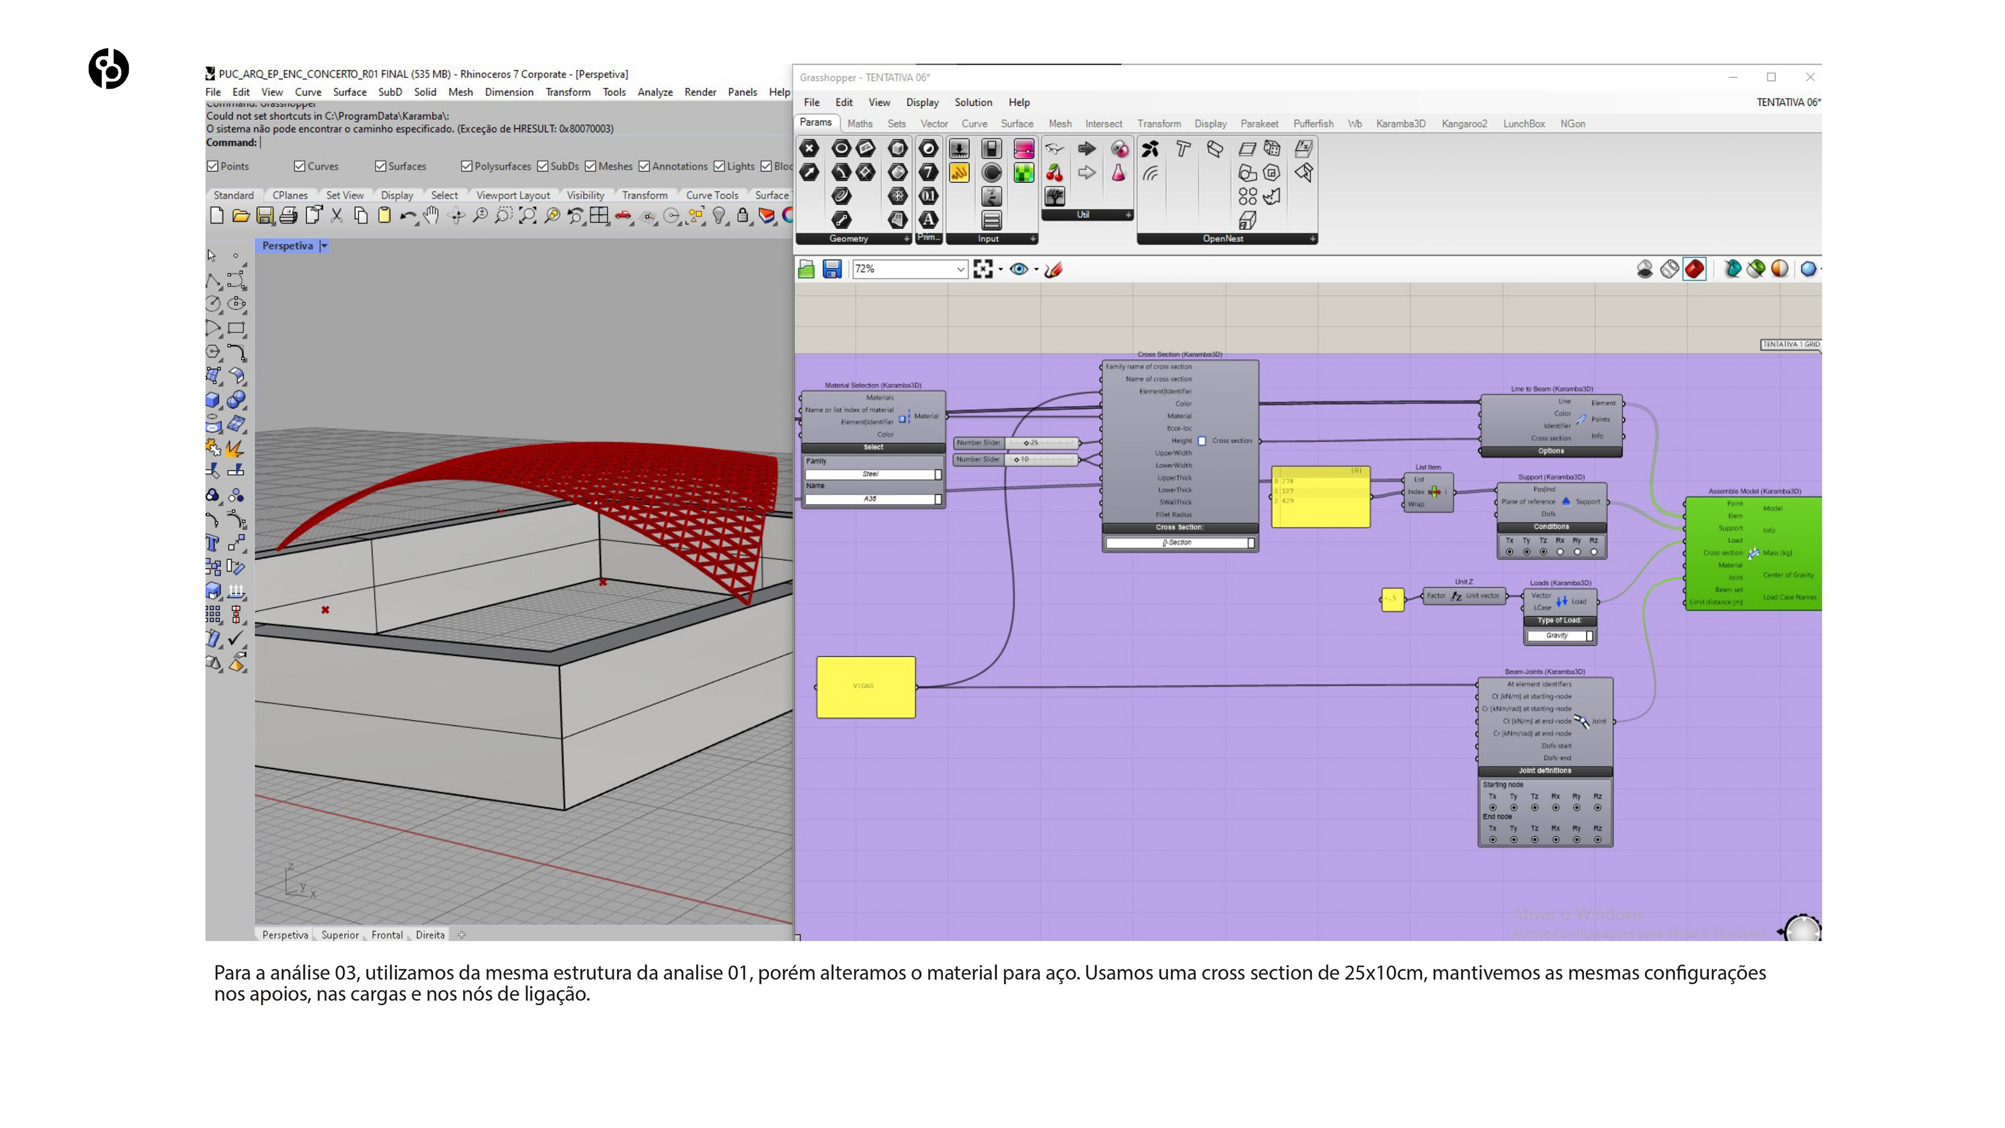Switch to the Superior viewport tab
Image resolution: width=2005 pixels, height=1128 pixels.
(x=340, y=935)
